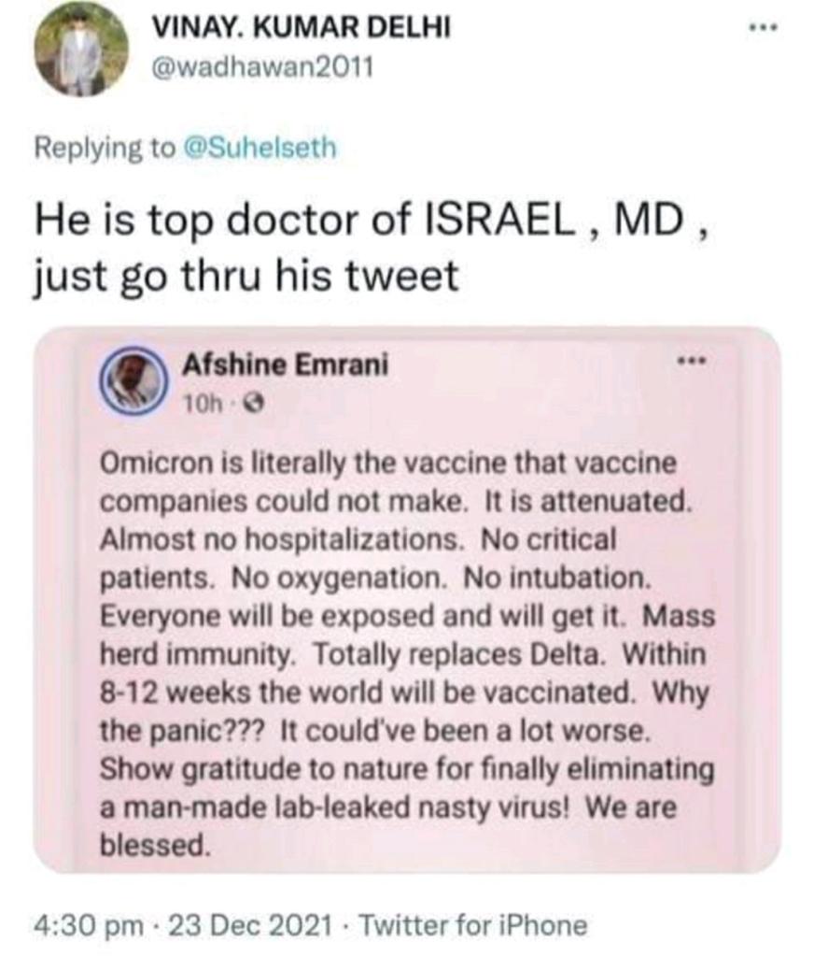Open the Twitter for iPhone source link
Viewport: 814px width, 957px height.
(x=474, y=925)
